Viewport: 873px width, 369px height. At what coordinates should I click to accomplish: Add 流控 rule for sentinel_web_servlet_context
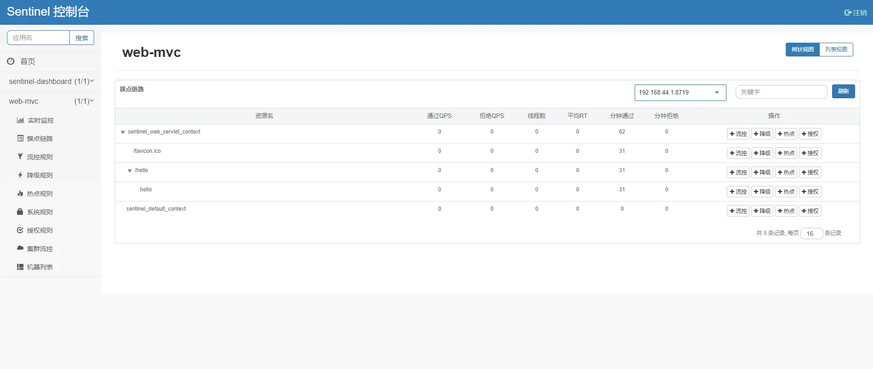pos(738,134)
